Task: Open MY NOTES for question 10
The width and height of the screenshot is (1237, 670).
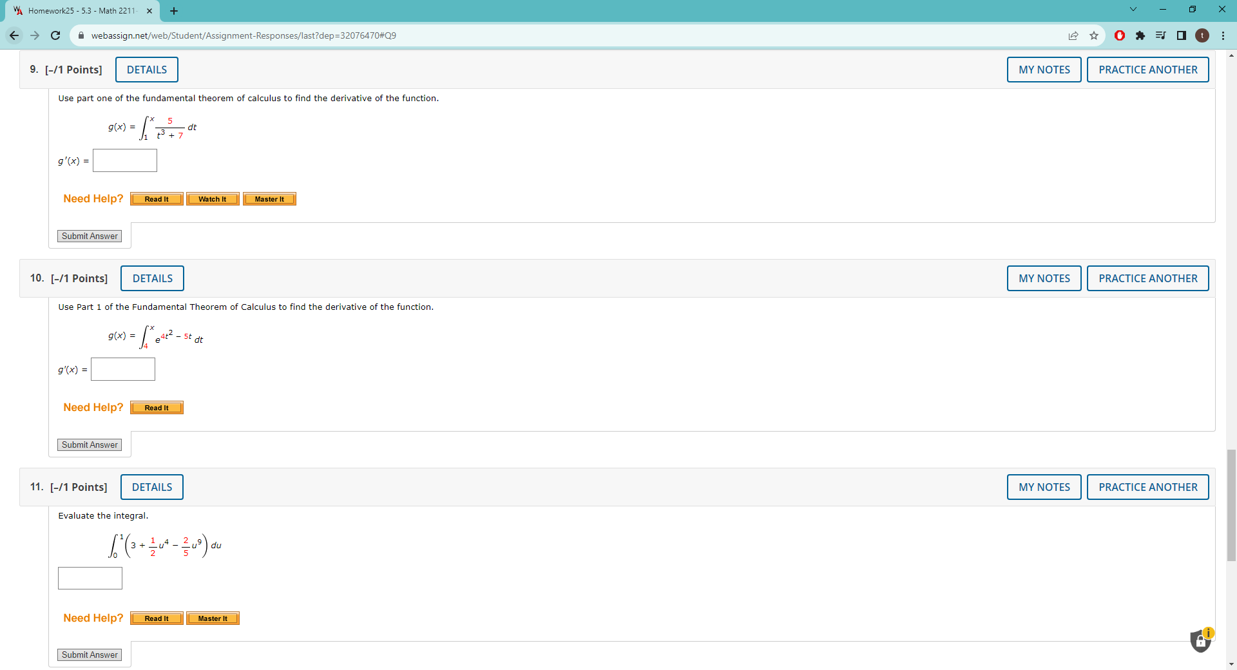Action: (x=1044, y=278)
